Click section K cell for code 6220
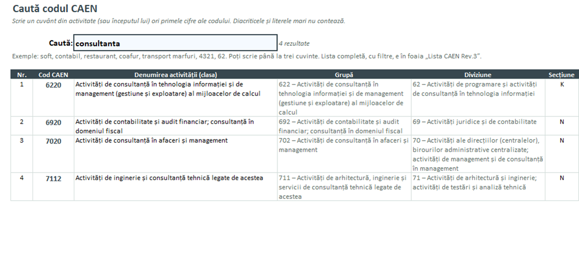 562,98
